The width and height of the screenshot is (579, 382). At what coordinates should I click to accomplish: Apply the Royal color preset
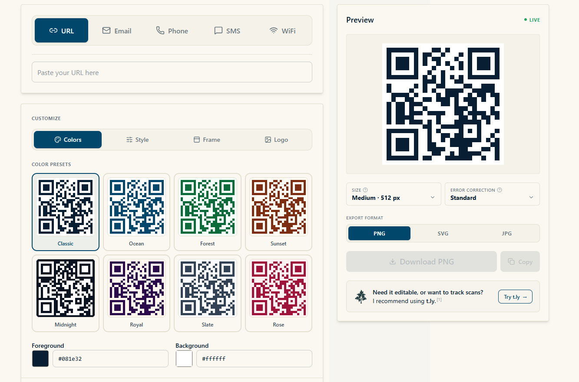click(x=136, y=293)
